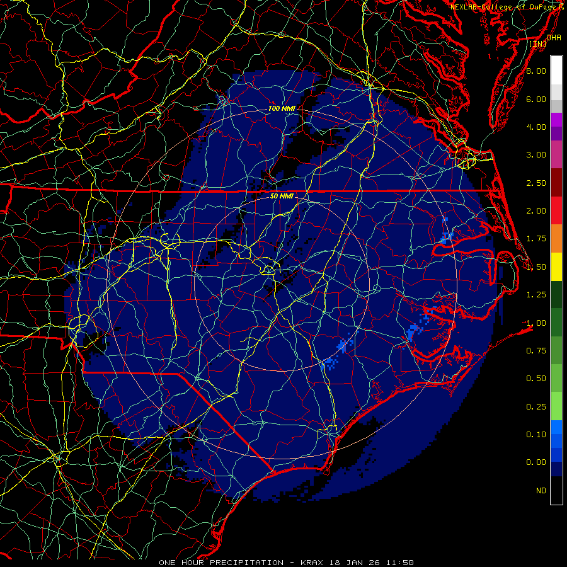Screen dimensions: 567x567
Task: Click the ONE HOUR PRECIPITATION caption
Action: (221, 563)
